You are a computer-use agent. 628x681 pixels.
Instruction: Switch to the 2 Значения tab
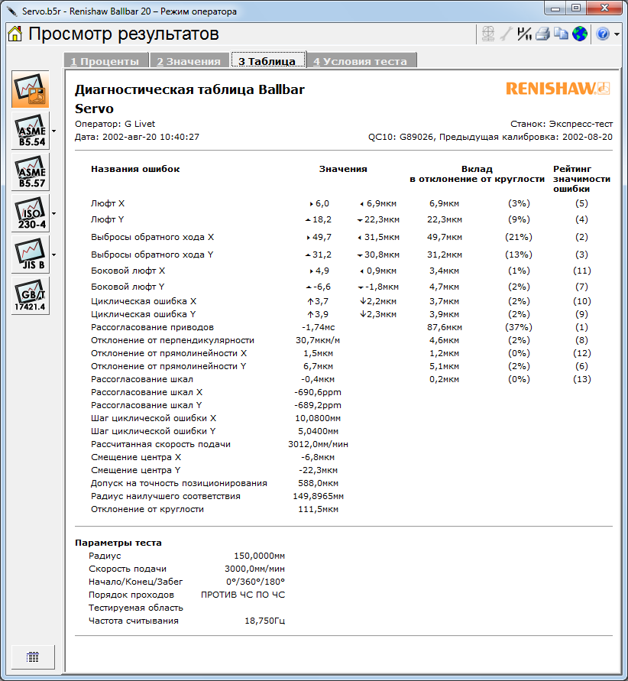[189, 61]
